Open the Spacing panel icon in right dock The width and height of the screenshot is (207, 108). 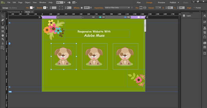click(205, 37)
